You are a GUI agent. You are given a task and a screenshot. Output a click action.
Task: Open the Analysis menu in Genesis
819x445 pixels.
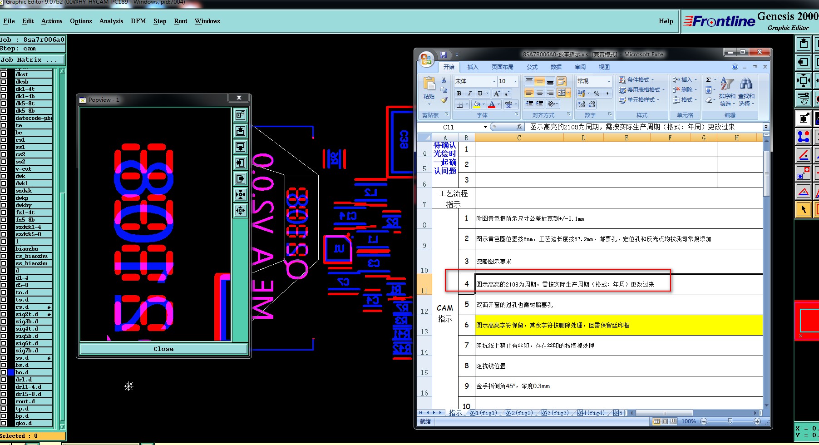(x=111, y=21)
